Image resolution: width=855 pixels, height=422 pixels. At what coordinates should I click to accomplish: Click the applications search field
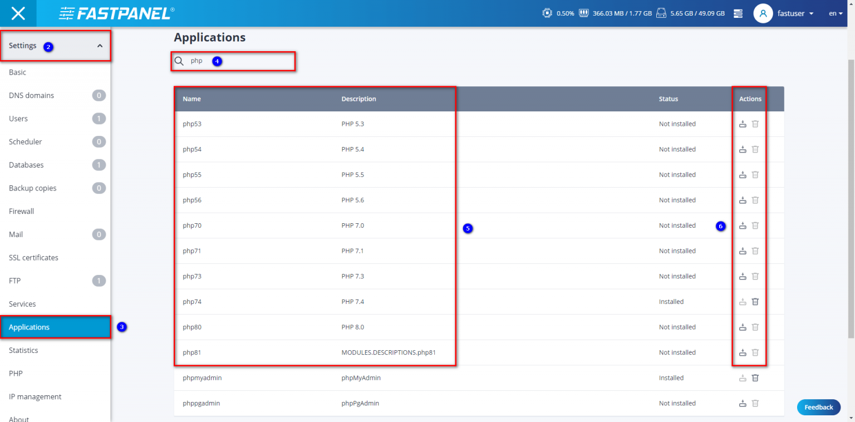pos(233,61)
